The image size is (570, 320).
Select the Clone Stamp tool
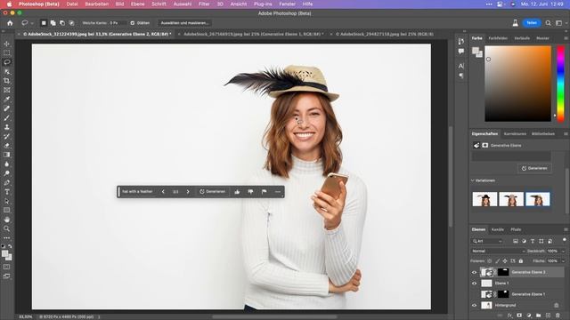click(6, 127)
